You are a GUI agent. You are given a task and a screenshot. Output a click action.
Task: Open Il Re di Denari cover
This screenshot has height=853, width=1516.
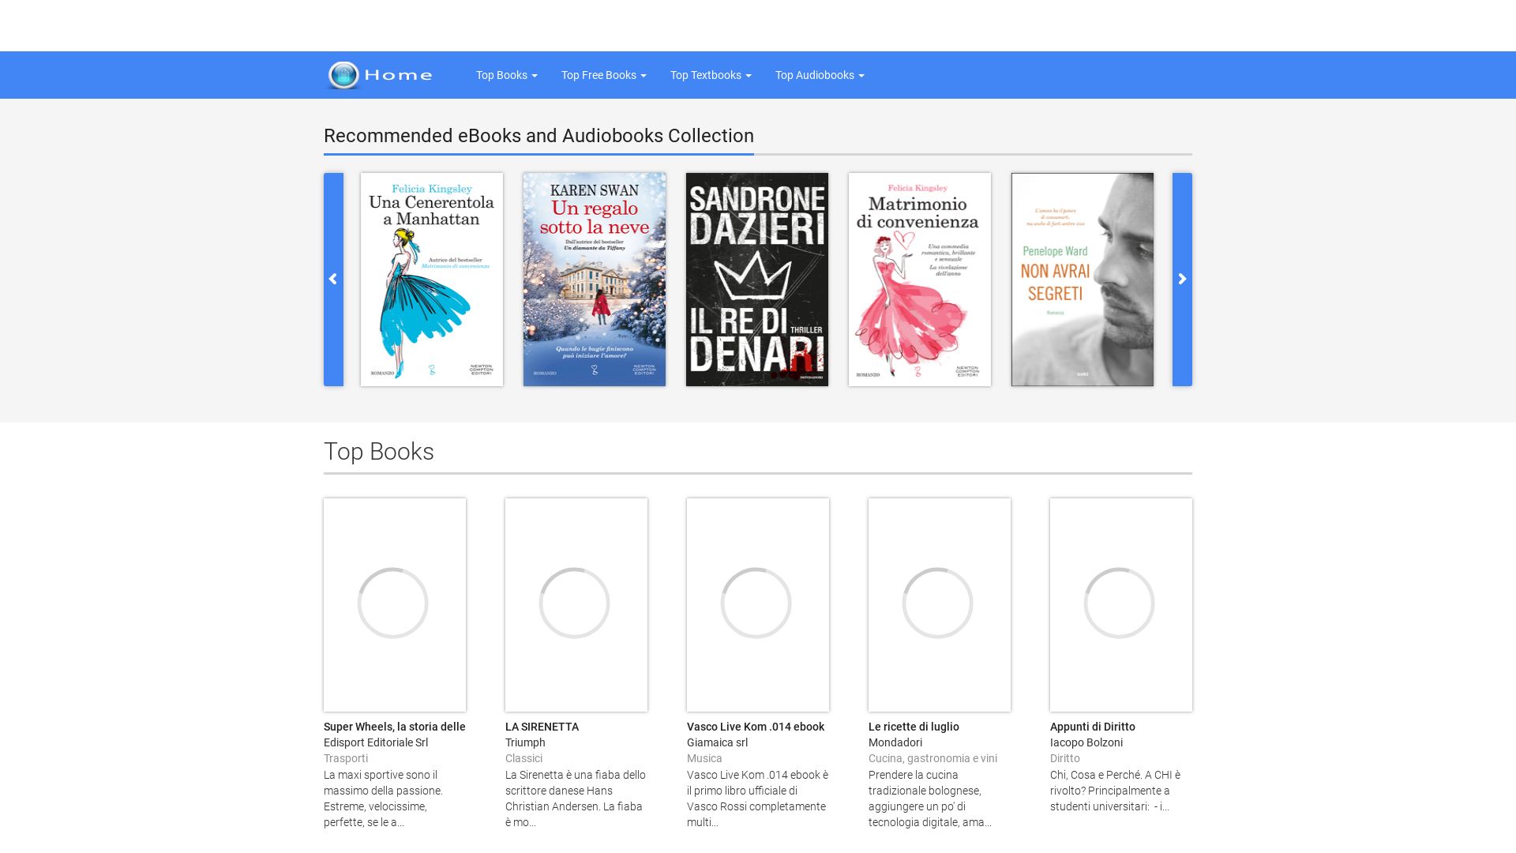click(757, 280)
